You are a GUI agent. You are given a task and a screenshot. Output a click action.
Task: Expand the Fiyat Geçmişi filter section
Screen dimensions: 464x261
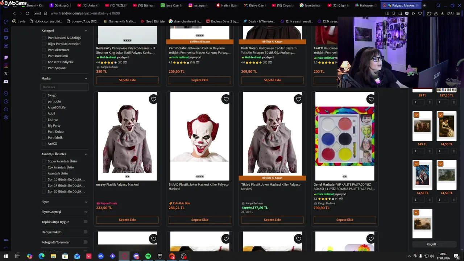pos(86,212)
